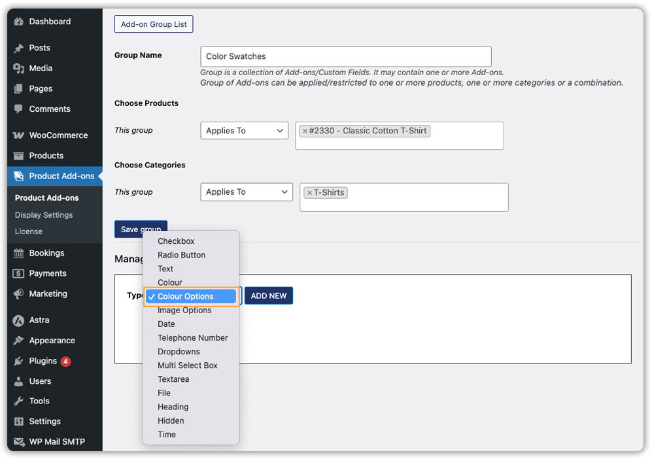Click the Astra theme icon
The height and width of the screenshot is (459, 654).
click(x=18, y=320)
